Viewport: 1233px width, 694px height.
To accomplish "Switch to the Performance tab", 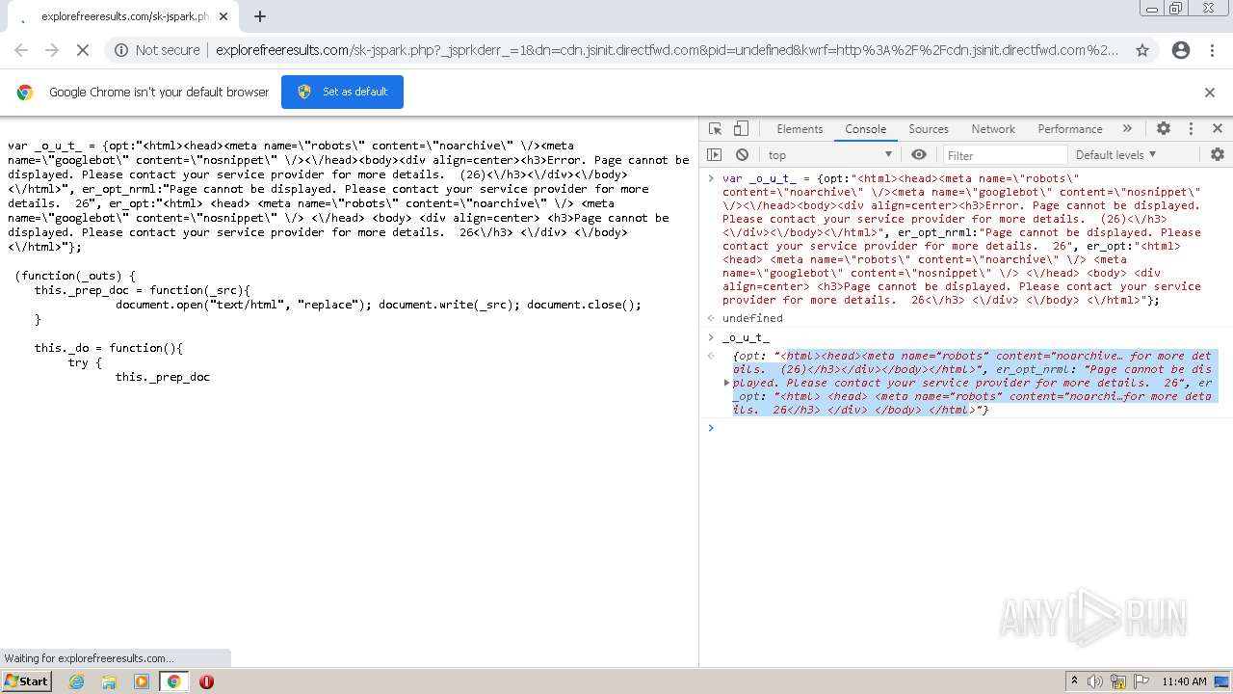I will (x=1070, y=128).
